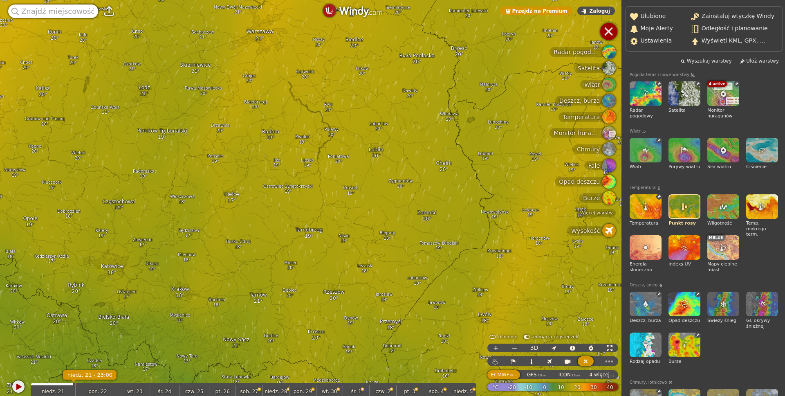Click the hurricane tracker icon in map toolbar

(x=591, y=348)
